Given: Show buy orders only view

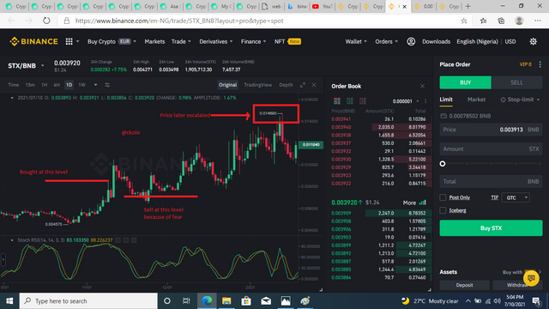Looking at the screenshot, I should [x=350, y=101].
